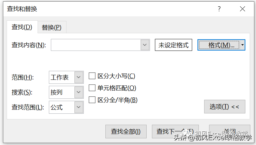256x145 pixels.
Task: Collapse options with 选项(T) << button
Action: tap(224, 107)
